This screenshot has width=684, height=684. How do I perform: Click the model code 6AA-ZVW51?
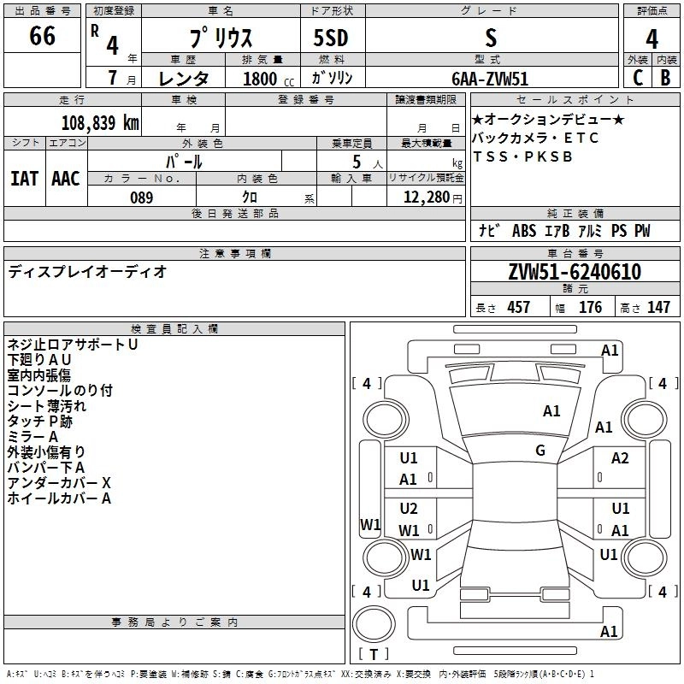[x=490, y=79]
